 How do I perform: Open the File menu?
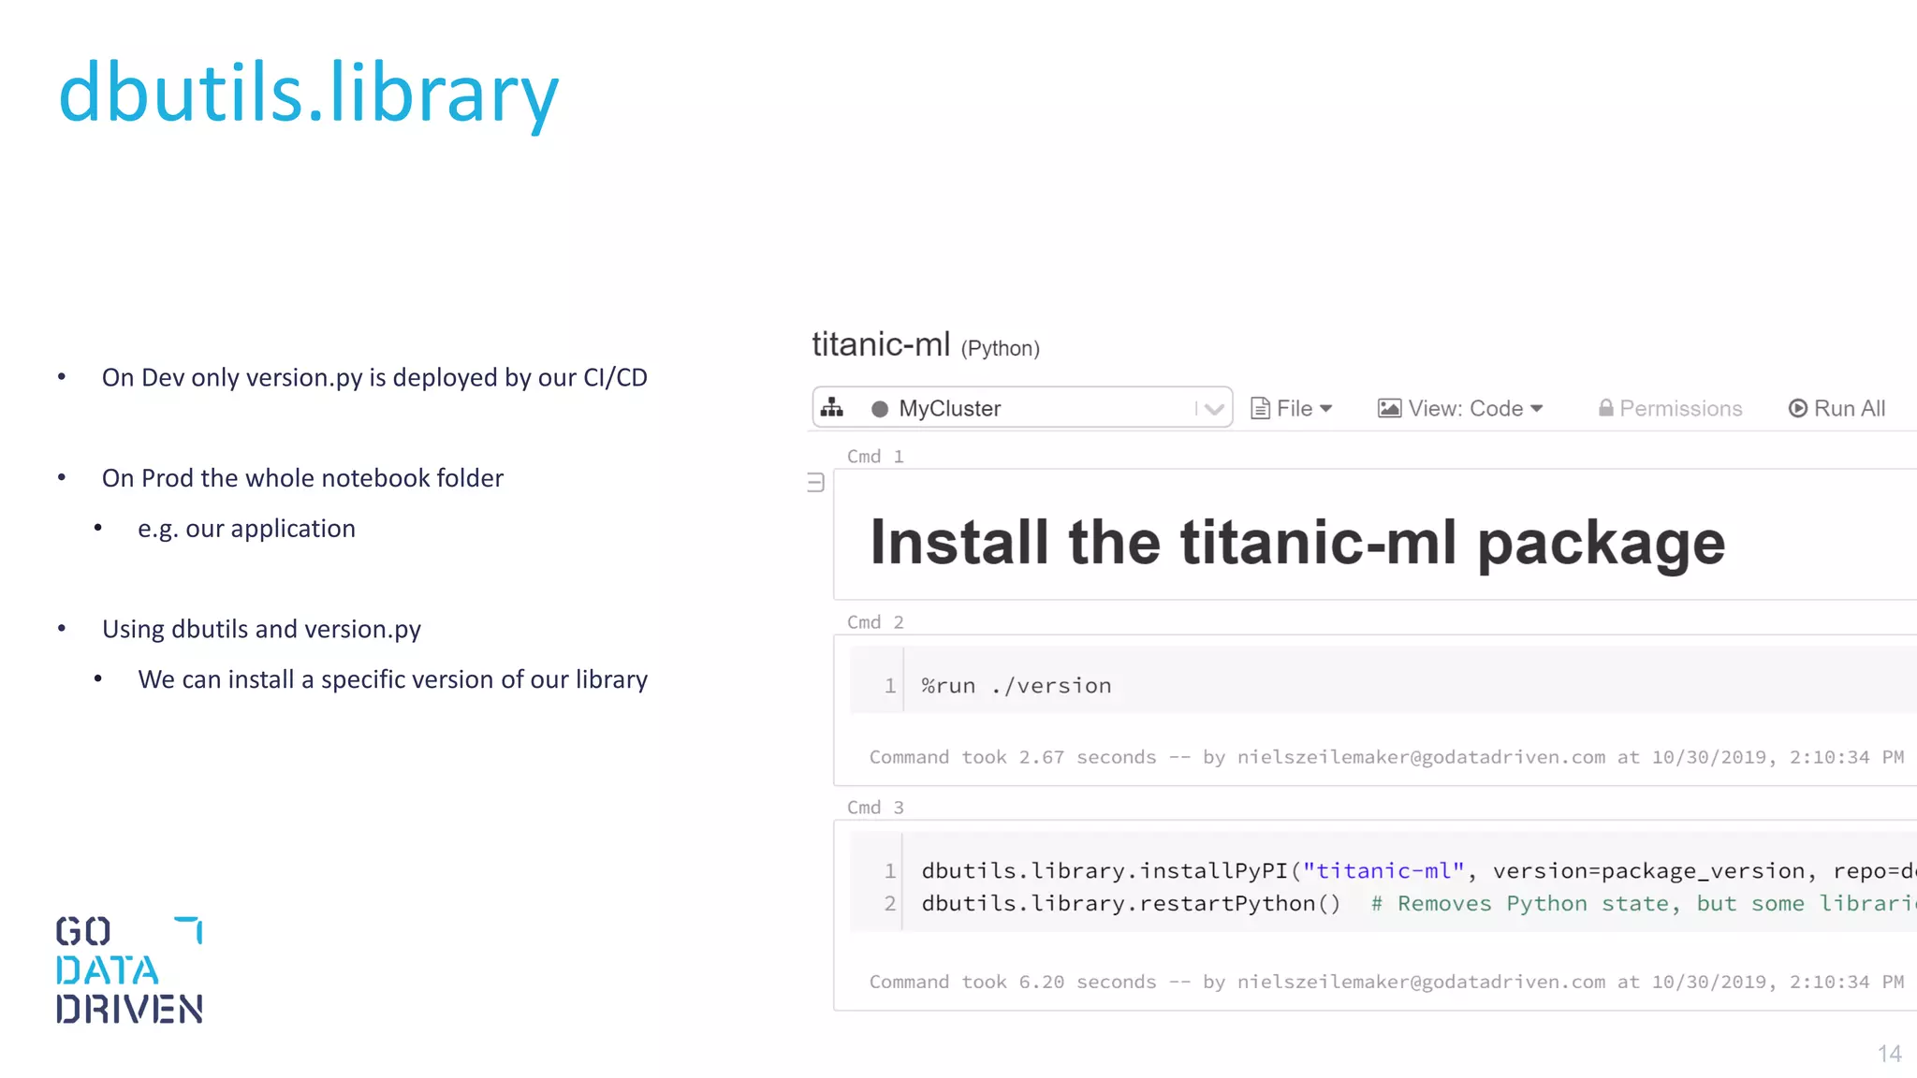pos(1292,409)
